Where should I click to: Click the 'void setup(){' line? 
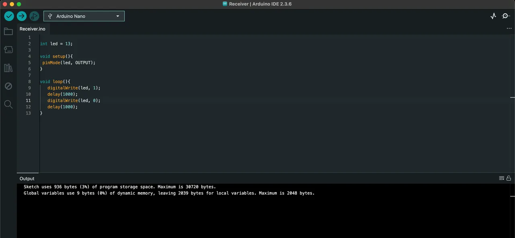(56, 56)
